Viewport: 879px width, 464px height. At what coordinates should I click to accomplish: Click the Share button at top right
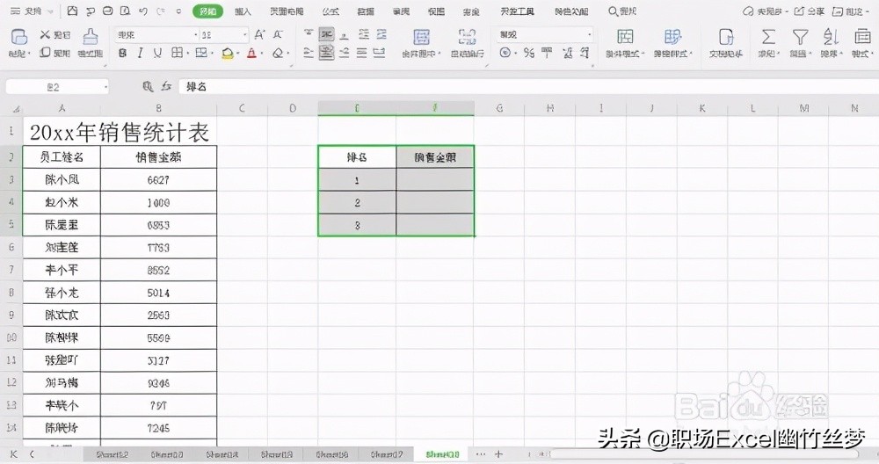pyautogui.click(x=809, y=11)
